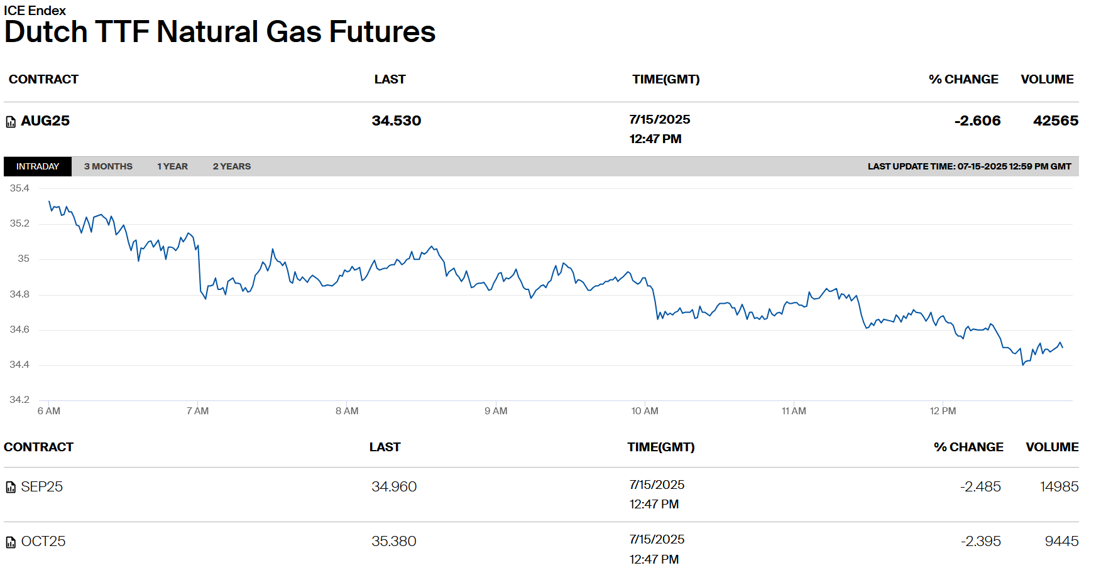Open the AUG25 contract link
The image size is (1106, 568).
point(45,121)
